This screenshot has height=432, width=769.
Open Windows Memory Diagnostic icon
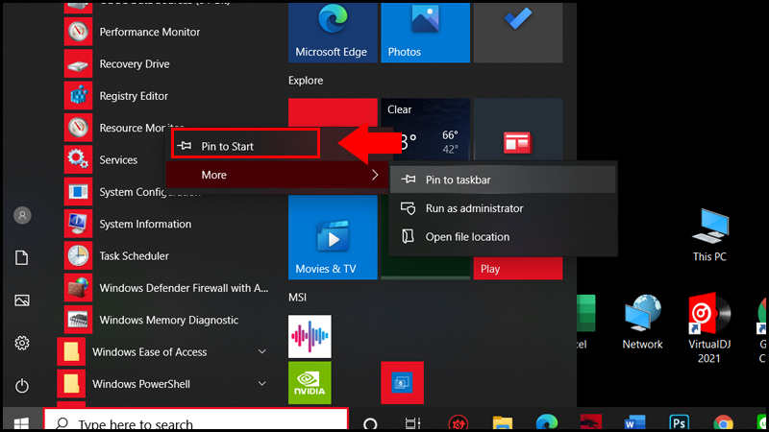point(78,320)
